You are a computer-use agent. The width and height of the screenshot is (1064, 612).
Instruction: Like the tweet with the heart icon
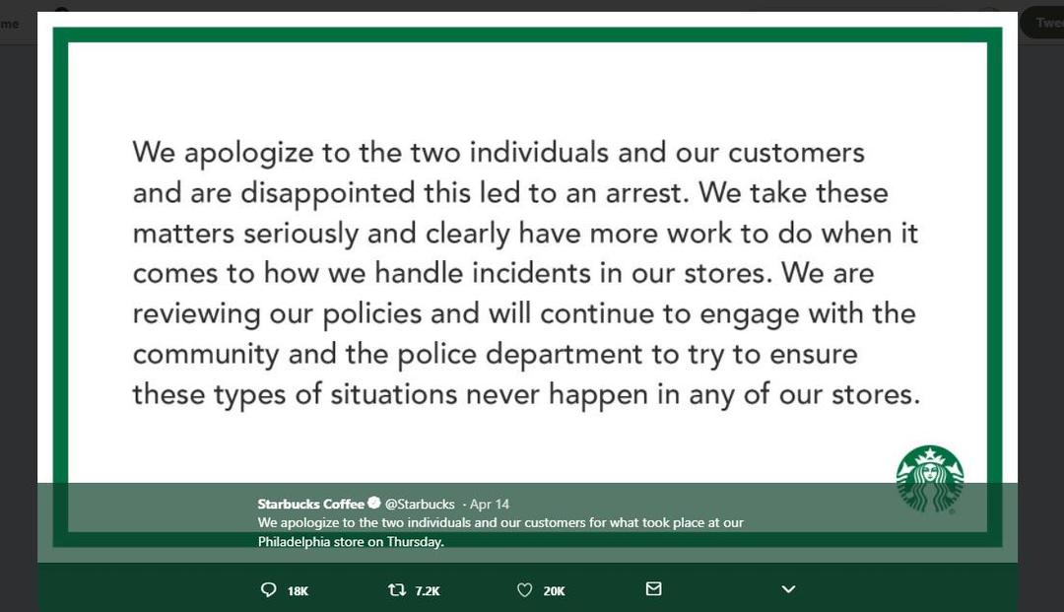point(524,590)
